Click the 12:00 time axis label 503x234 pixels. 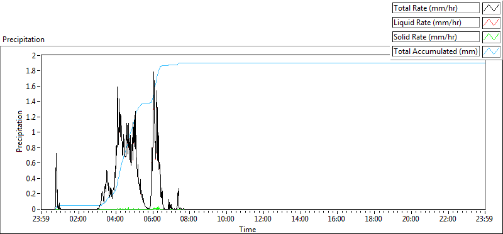click(263, 219)
